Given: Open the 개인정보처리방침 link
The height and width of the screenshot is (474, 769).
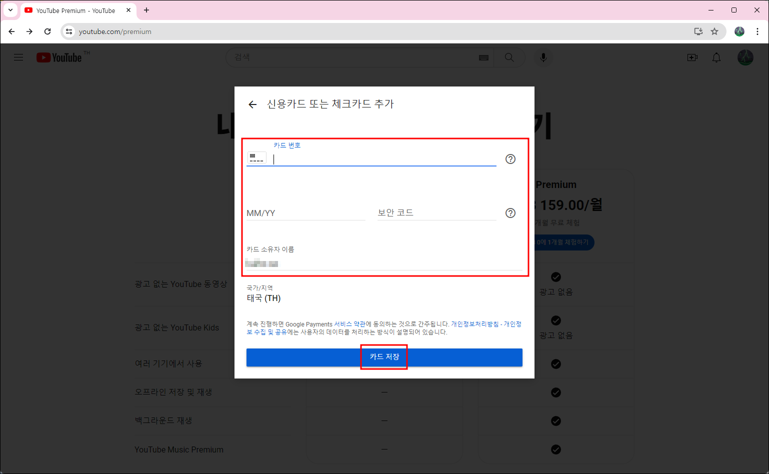Looking at the screenshot, I should pyautogui.click(x=475, y=324).
